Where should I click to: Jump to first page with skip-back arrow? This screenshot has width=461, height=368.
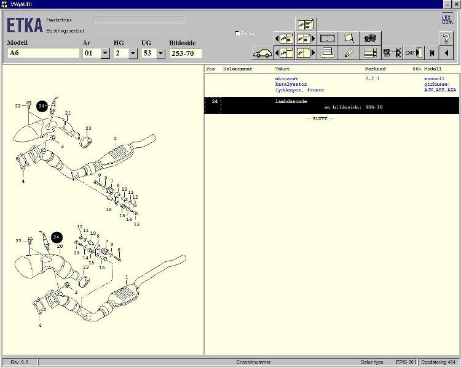(432, 53)
